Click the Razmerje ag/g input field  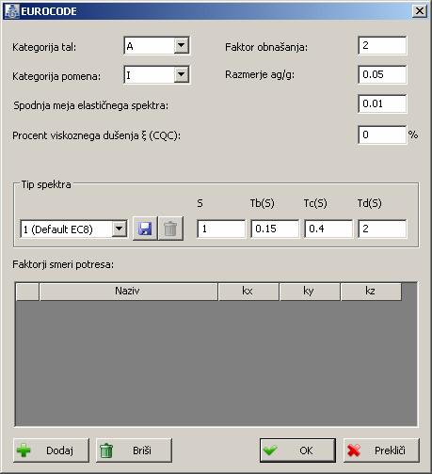point(382,74)
